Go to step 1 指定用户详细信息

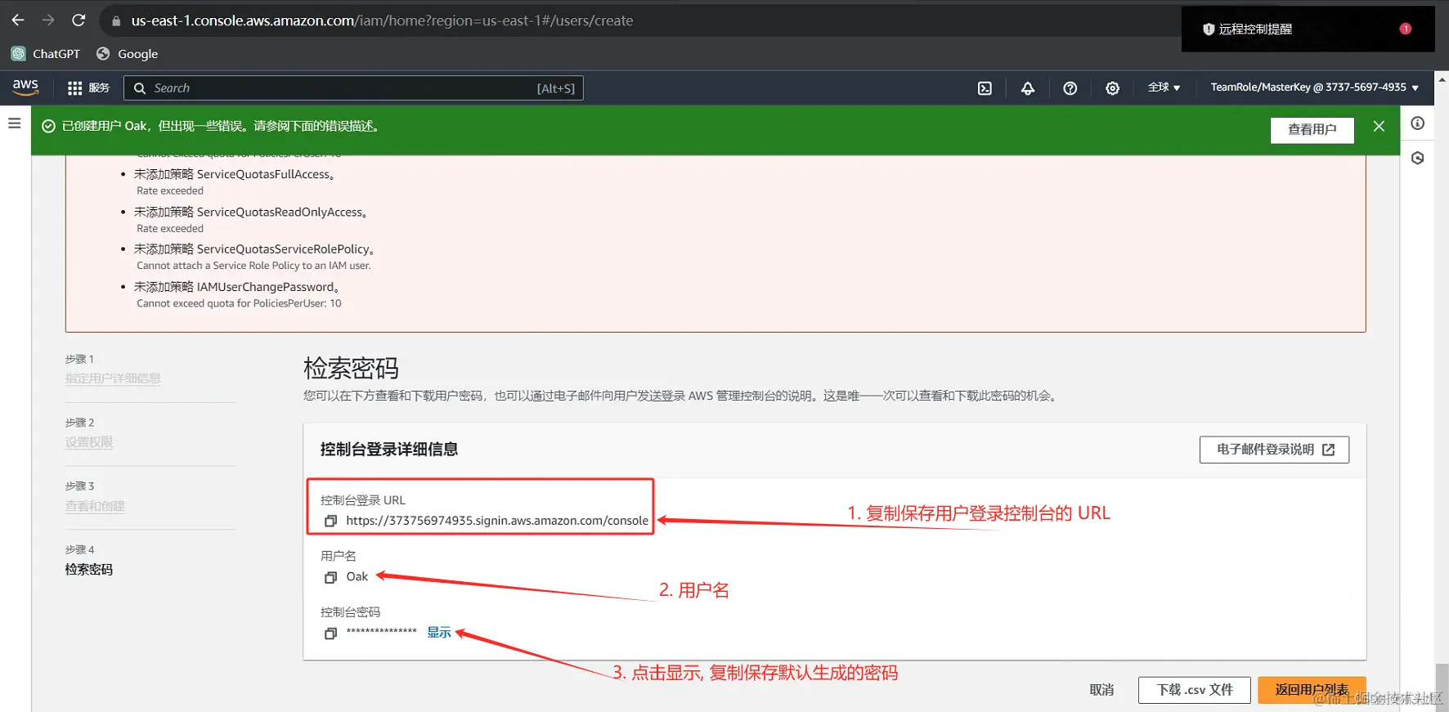point(113,378)
